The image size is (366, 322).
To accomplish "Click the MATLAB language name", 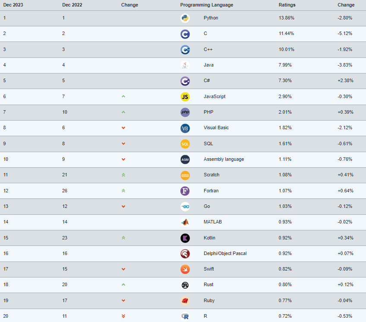I will click(213, 222).
